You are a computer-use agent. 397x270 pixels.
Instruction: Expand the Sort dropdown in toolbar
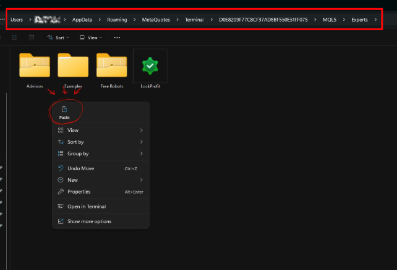[x=58, y=38]
